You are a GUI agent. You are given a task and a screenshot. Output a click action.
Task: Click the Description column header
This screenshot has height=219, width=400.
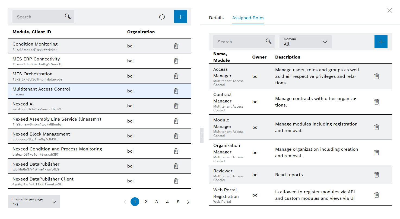tap(288, 57)
